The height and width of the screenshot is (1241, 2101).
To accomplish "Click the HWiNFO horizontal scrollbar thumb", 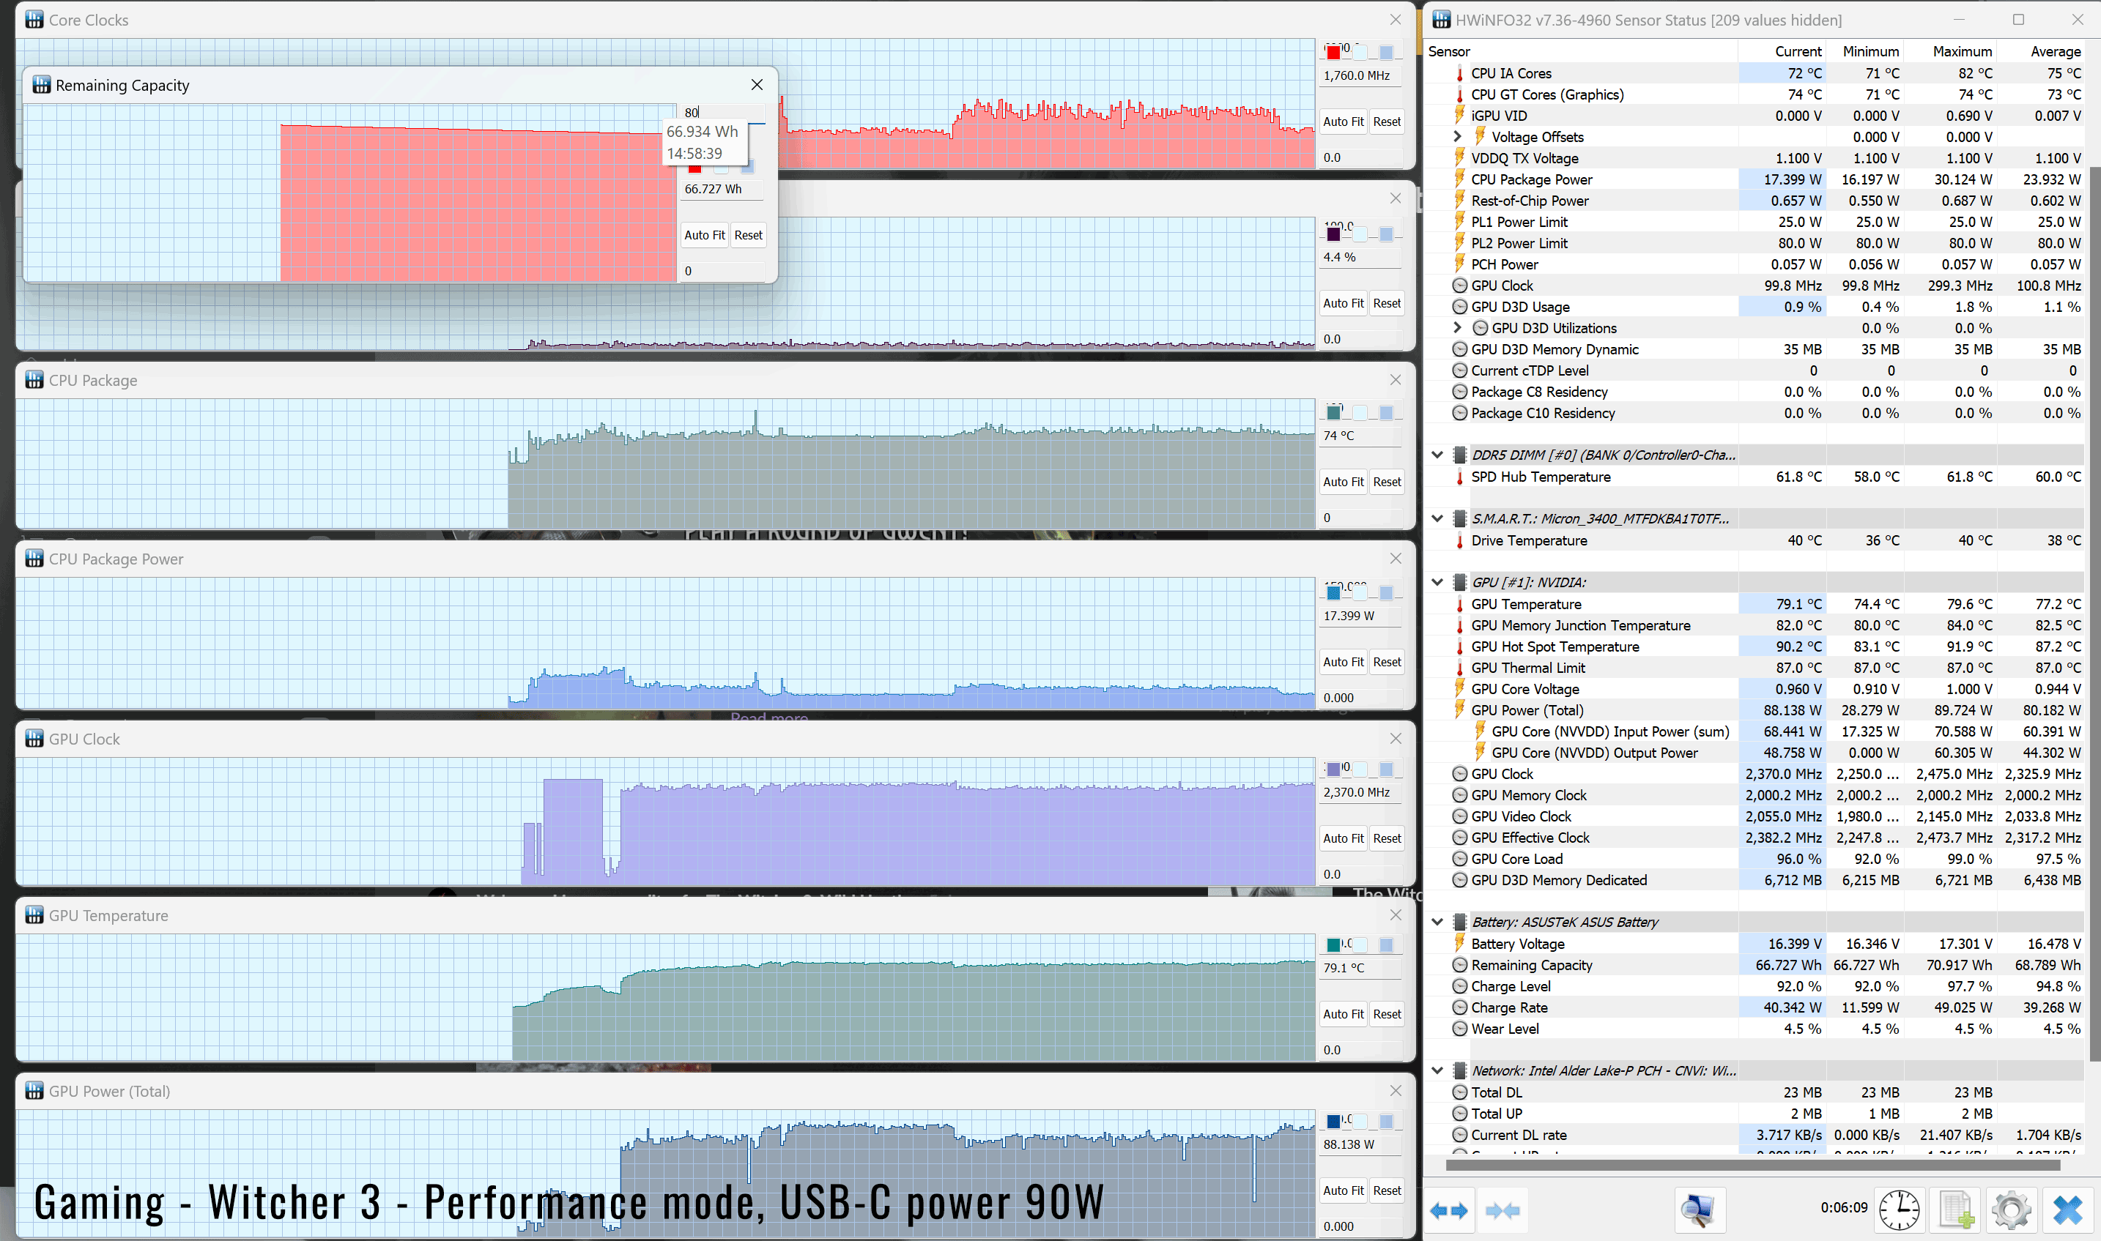I will pos(1752,1164).
